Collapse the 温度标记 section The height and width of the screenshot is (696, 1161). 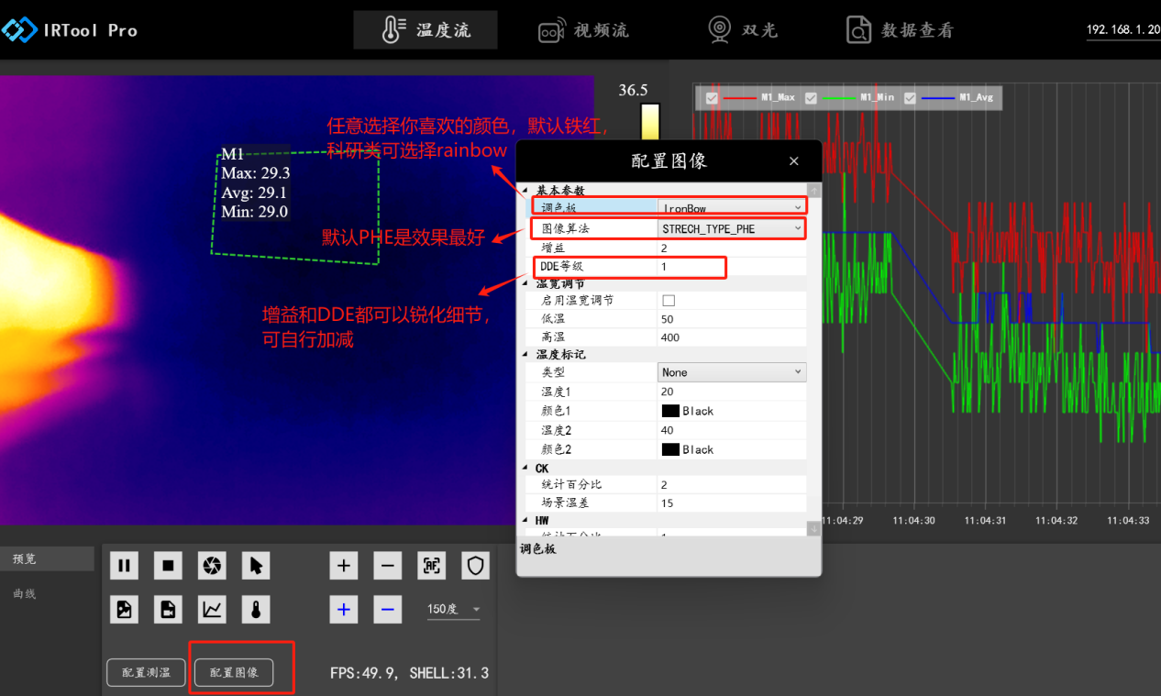(525, 354)
